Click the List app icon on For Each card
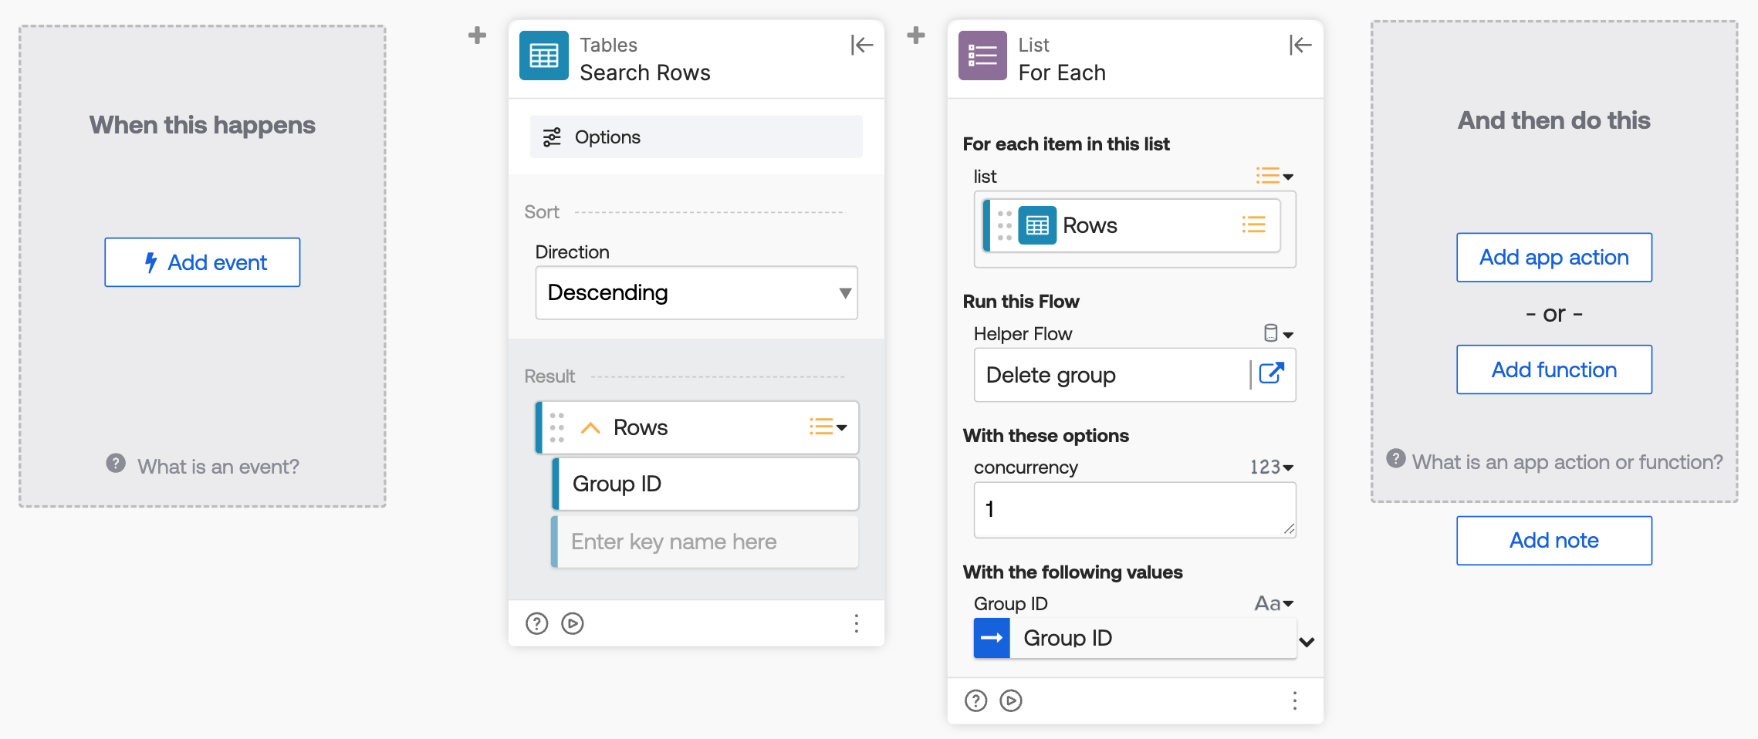Screen dimensions: 1758x739 [982, 56]
